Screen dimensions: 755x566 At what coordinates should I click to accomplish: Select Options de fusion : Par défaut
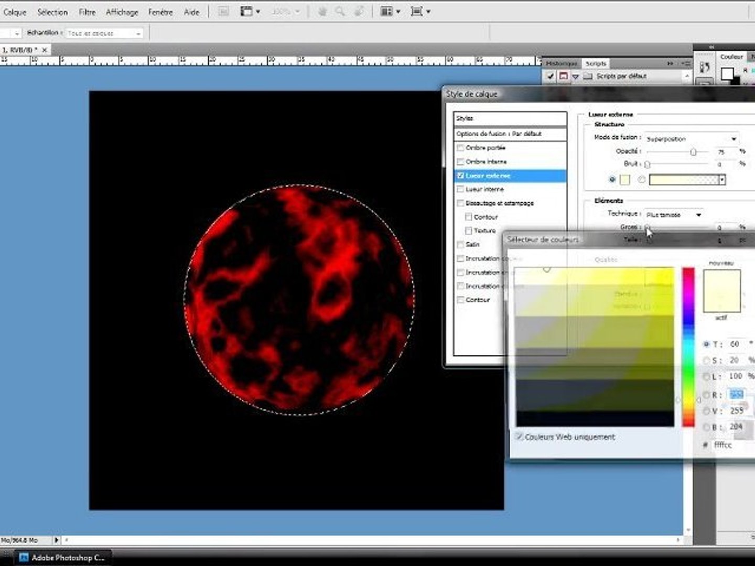pos(510,134)
